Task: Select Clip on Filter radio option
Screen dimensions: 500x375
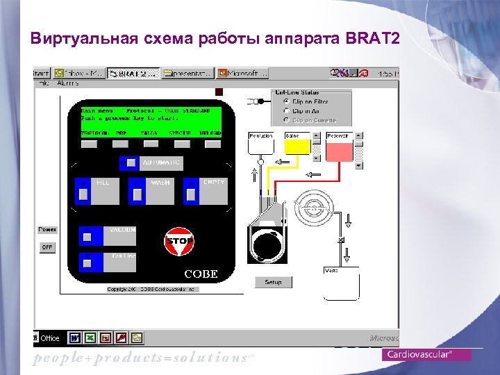Action: point(286,101)
